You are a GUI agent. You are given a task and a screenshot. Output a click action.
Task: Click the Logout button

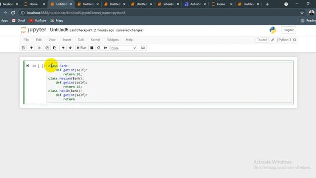coord(289,30)
